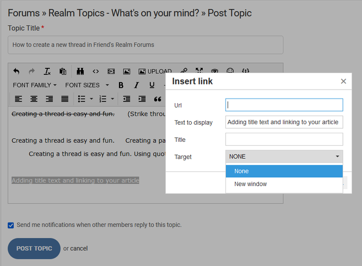Close the Insert link dialog

click(343, 81)
